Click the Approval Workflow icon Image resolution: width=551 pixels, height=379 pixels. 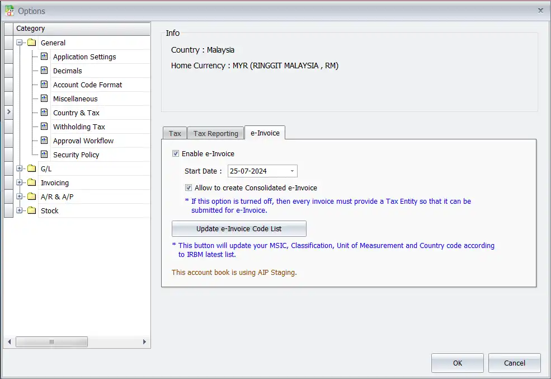(44, 141)
